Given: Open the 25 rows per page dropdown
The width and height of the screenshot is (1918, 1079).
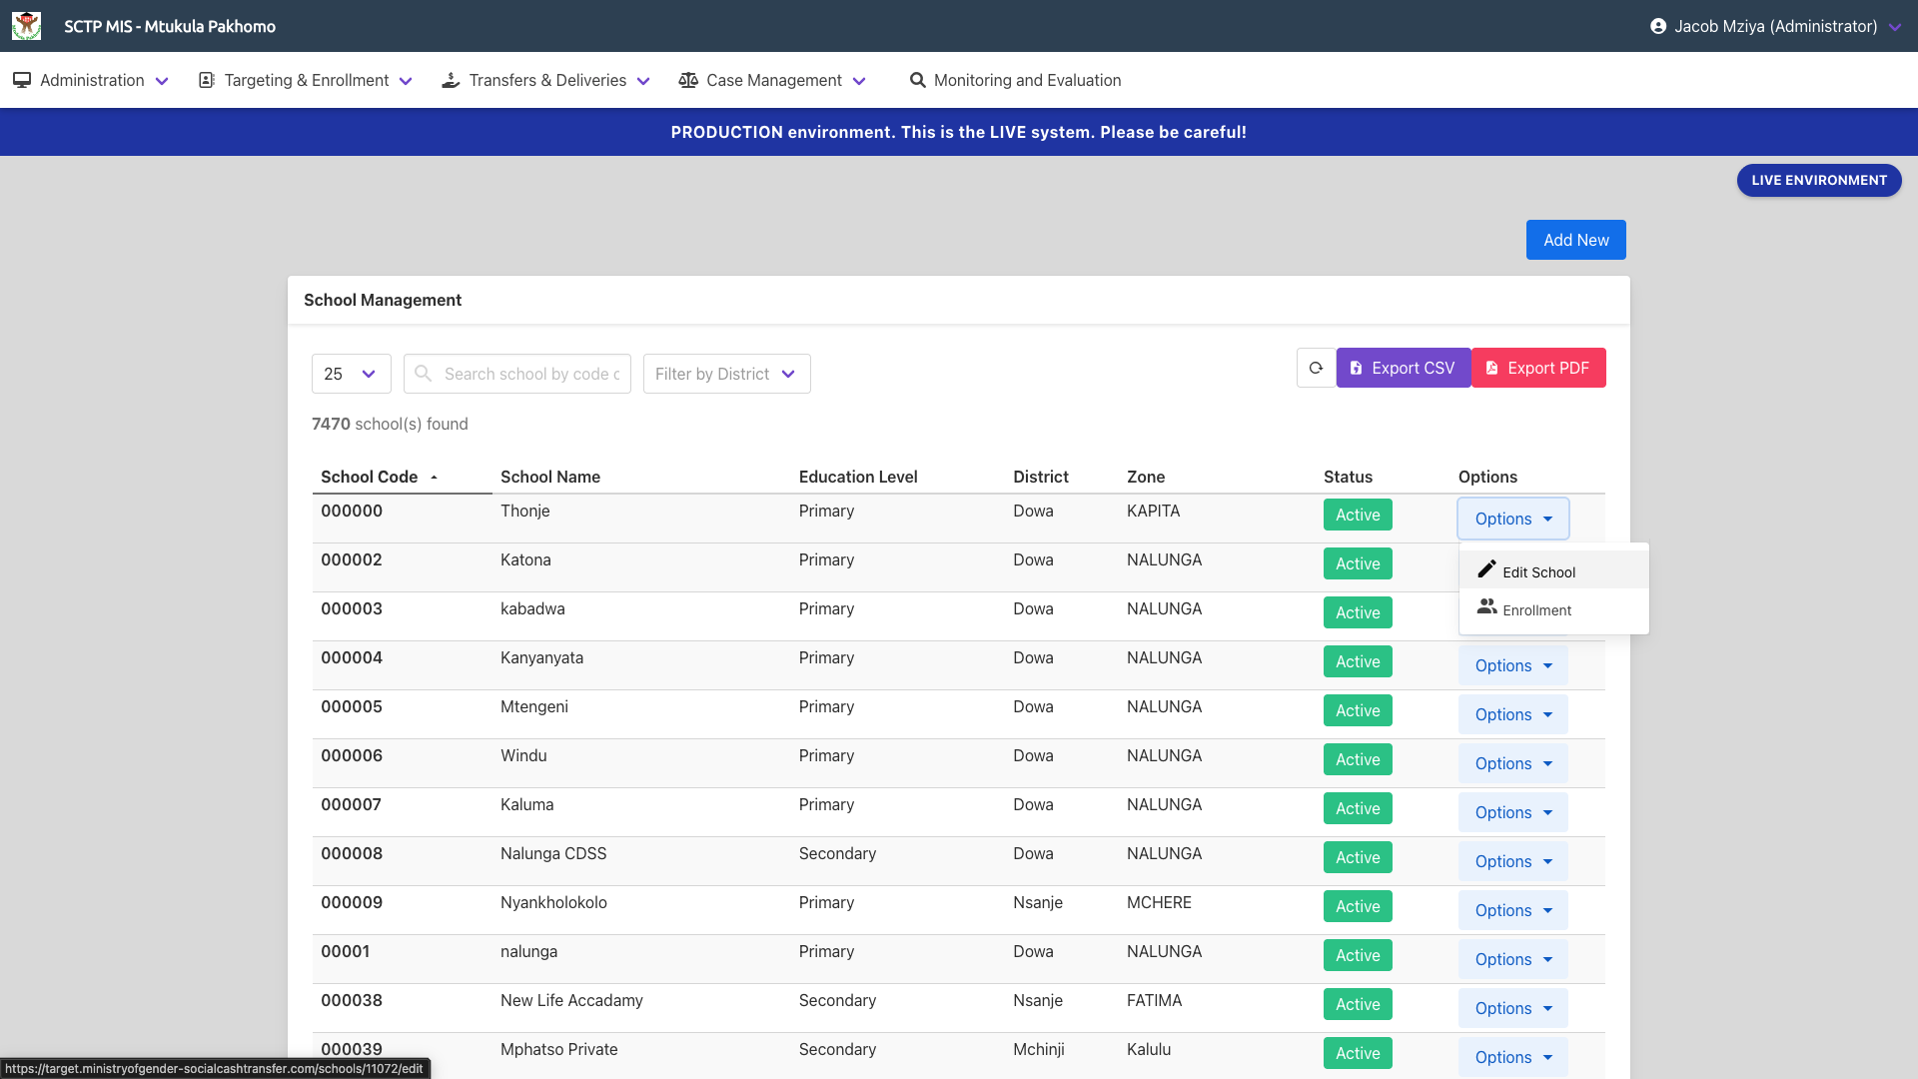Looking at the screenshot, I should 351,374.
